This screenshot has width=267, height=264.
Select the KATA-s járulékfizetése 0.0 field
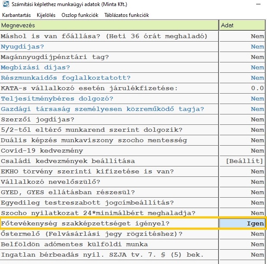click(x=242, y=88)
